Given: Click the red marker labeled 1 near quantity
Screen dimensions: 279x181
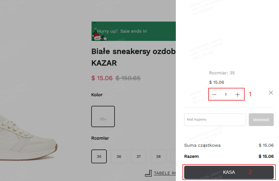Looking at the screenshot, I should pyautogui.click(x=250, y=94).
